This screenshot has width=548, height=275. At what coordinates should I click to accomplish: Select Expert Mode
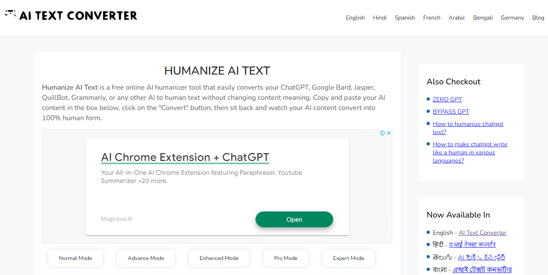(x=348, y=258)
